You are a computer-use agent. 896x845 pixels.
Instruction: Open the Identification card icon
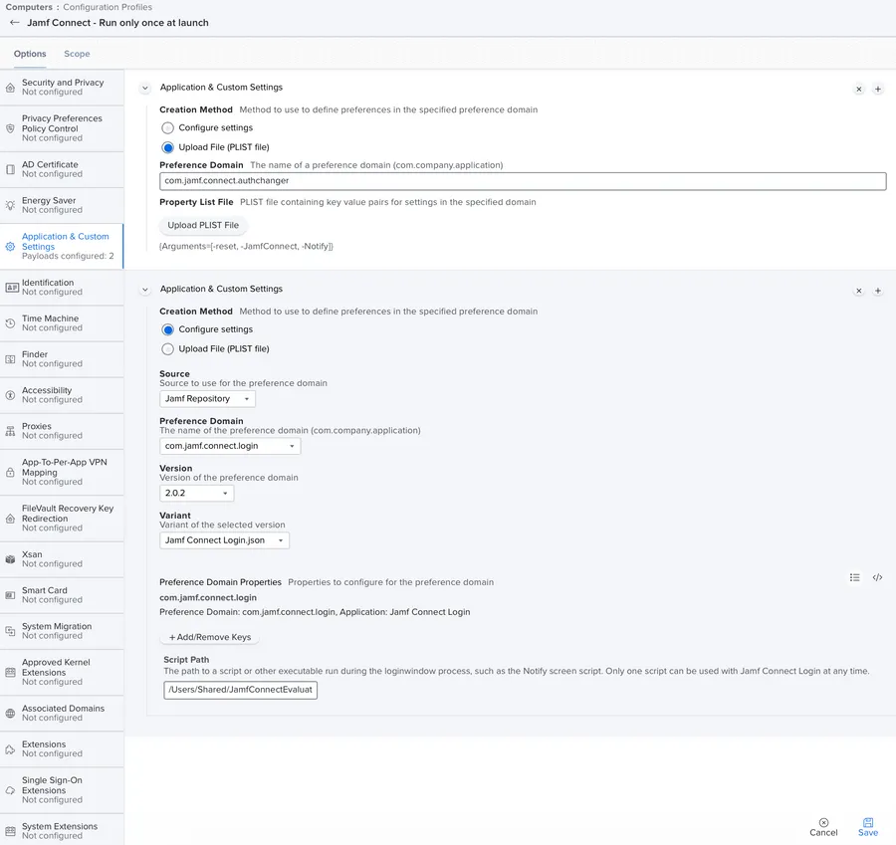coord(11,288)
